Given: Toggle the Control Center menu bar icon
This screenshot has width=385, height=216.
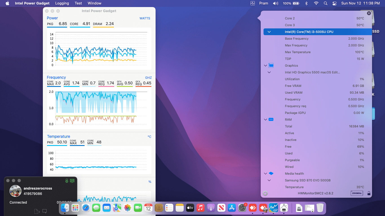Looking at the screenshot, I should coord(335,3).
